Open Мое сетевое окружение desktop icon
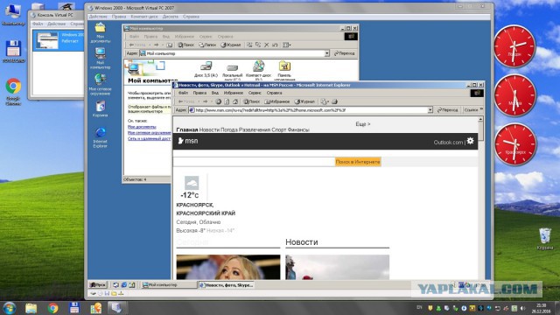The height and width of the screenshot is (315, 560). (x=100, y=84)
